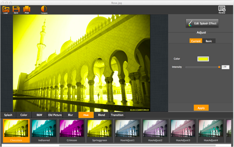Switch to the B&W effects tab
Viewport: 234px width, 147px height.
(39, 115)
